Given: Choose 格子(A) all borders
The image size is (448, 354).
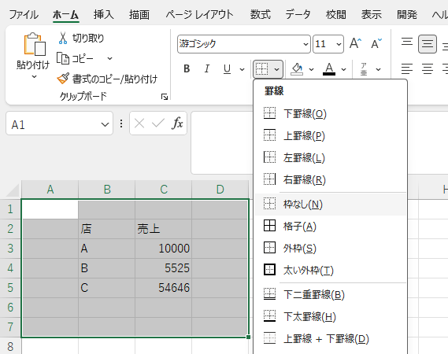Looking at the screenshot, I should (x=330, y=226).
